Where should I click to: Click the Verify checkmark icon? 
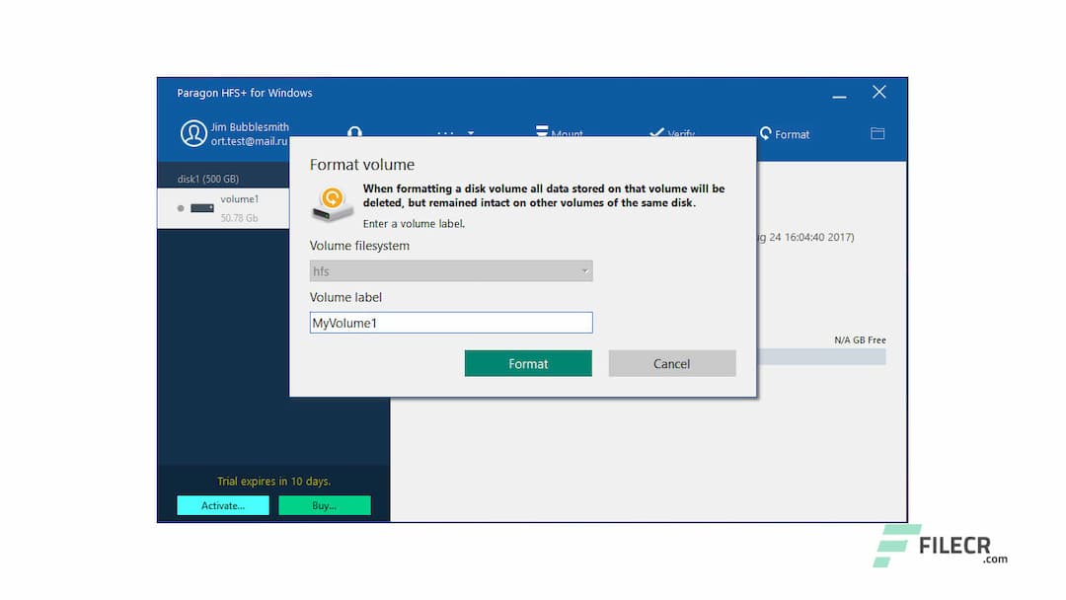click(656, 131)
